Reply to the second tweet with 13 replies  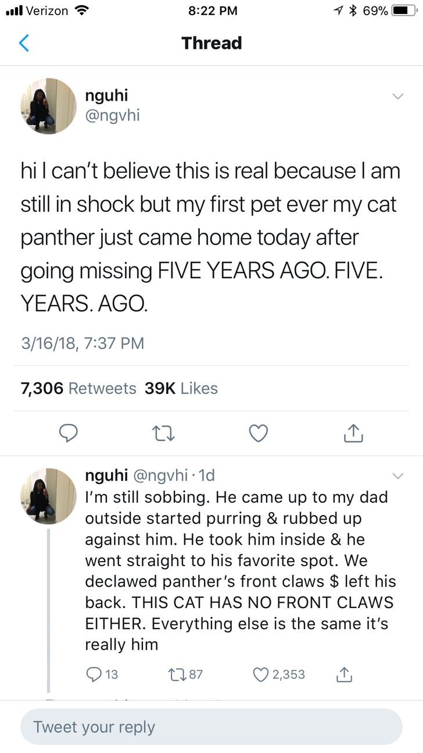(94, 674)
